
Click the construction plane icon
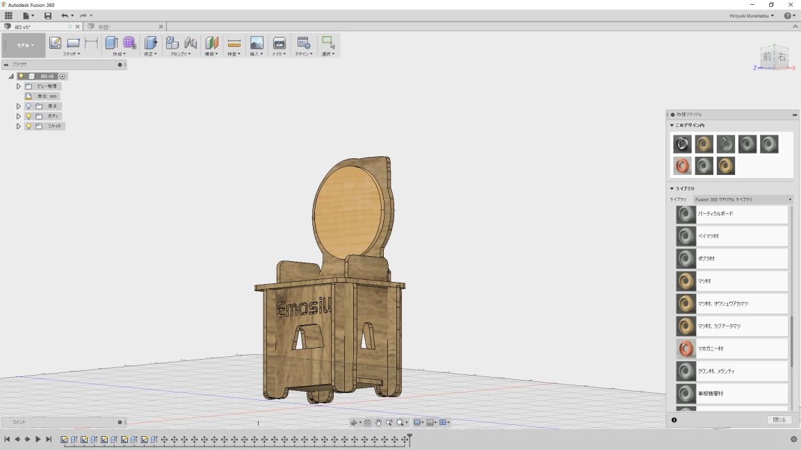pyautogui.click(x=211, y=43)
